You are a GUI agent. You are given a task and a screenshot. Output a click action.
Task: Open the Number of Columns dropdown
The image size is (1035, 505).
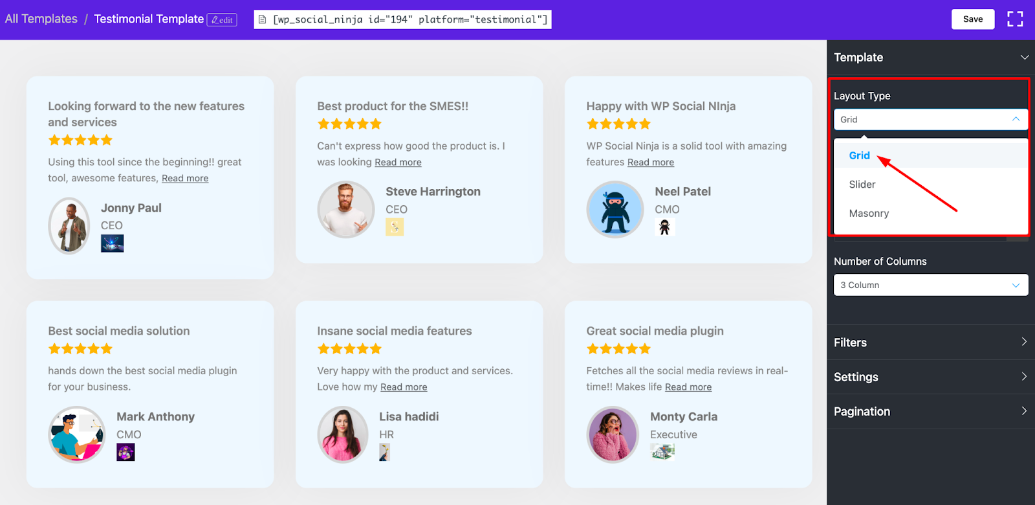tap(931, 285)
